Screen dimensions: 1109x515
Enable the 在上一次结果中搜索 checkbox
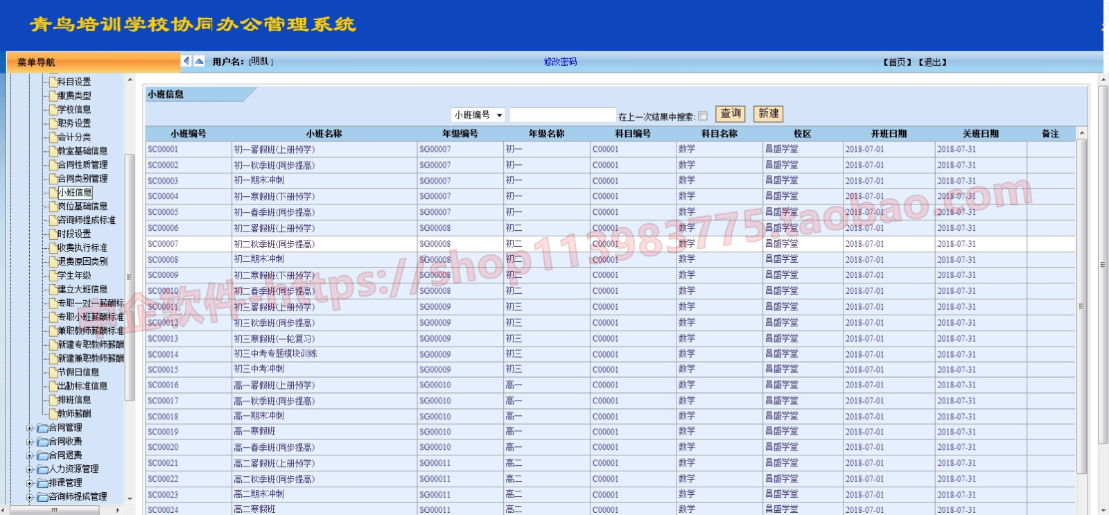703,116
